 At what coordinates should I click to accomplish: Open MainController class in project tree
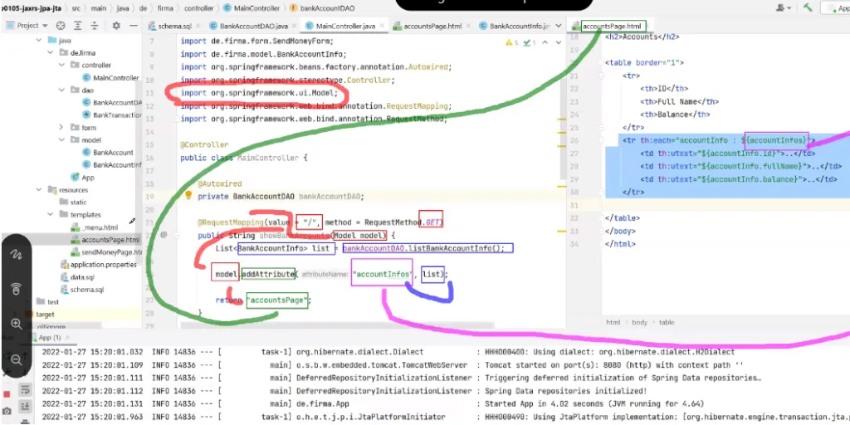(x=111, y=77)
